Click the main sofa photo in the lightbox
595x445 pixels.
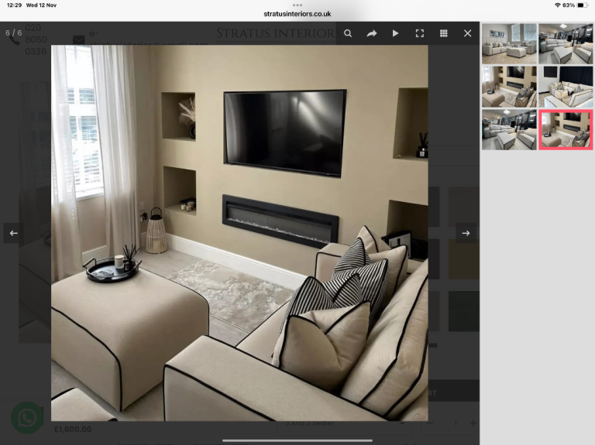(239, 232)
